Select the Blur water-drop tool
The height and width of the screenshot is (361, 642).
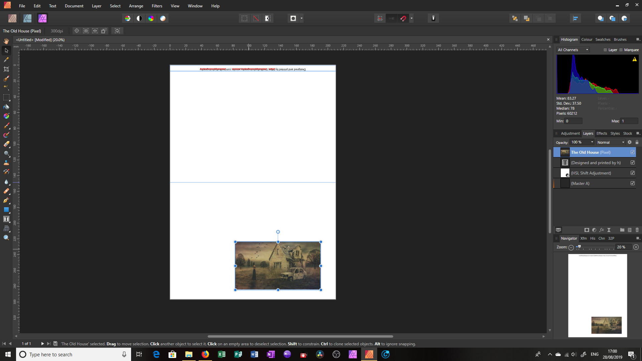coord(6,182)
